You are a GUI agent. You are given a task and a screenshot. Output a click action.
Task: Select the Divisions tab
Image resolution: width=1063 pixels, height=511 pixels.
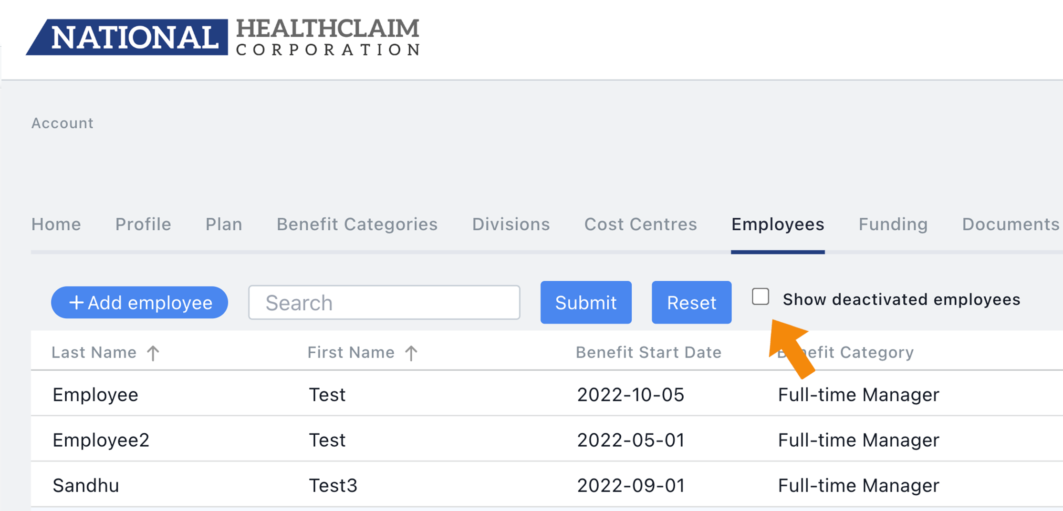click(x=511, y=224)
